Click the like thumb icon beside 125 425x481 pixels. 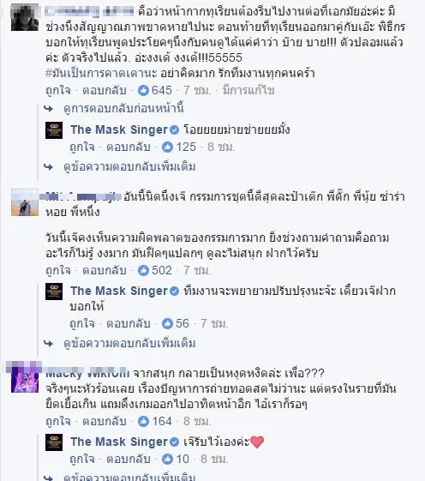167,147
